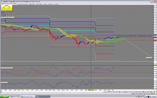This screenshot has height=98, width=157.
Task: Switch to Forex Factory taskbar window
Action: point(28,96)
